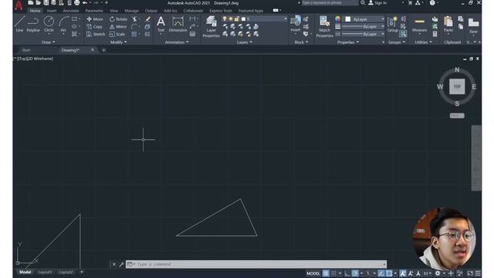Toggle snap mode in status bar
Viewport: 494px width, 278px height.
pyautogui.click(x=333, y=273)
